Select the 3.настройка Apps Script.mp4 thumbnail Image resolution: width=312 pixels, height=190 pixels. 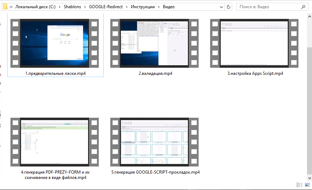coord(254,43)
